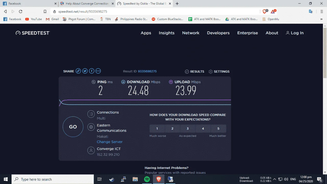
Task: Open the Apps menu on Speedtest
Action: (x=146, y=33)
